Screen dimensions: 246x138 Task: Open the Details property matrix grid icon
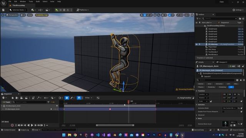tap(237, 80)
